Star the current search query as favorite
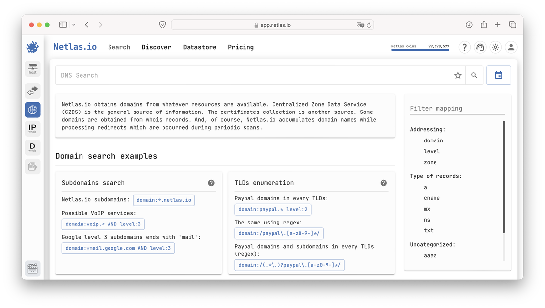This screenshot has width=545, height=308. click(458, 75)
